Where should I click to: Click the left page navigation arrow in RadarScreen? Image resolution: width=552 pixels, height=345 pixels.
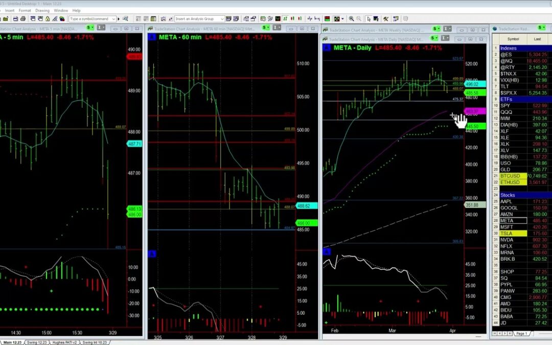pyautogui.click(x=499, y=333)
